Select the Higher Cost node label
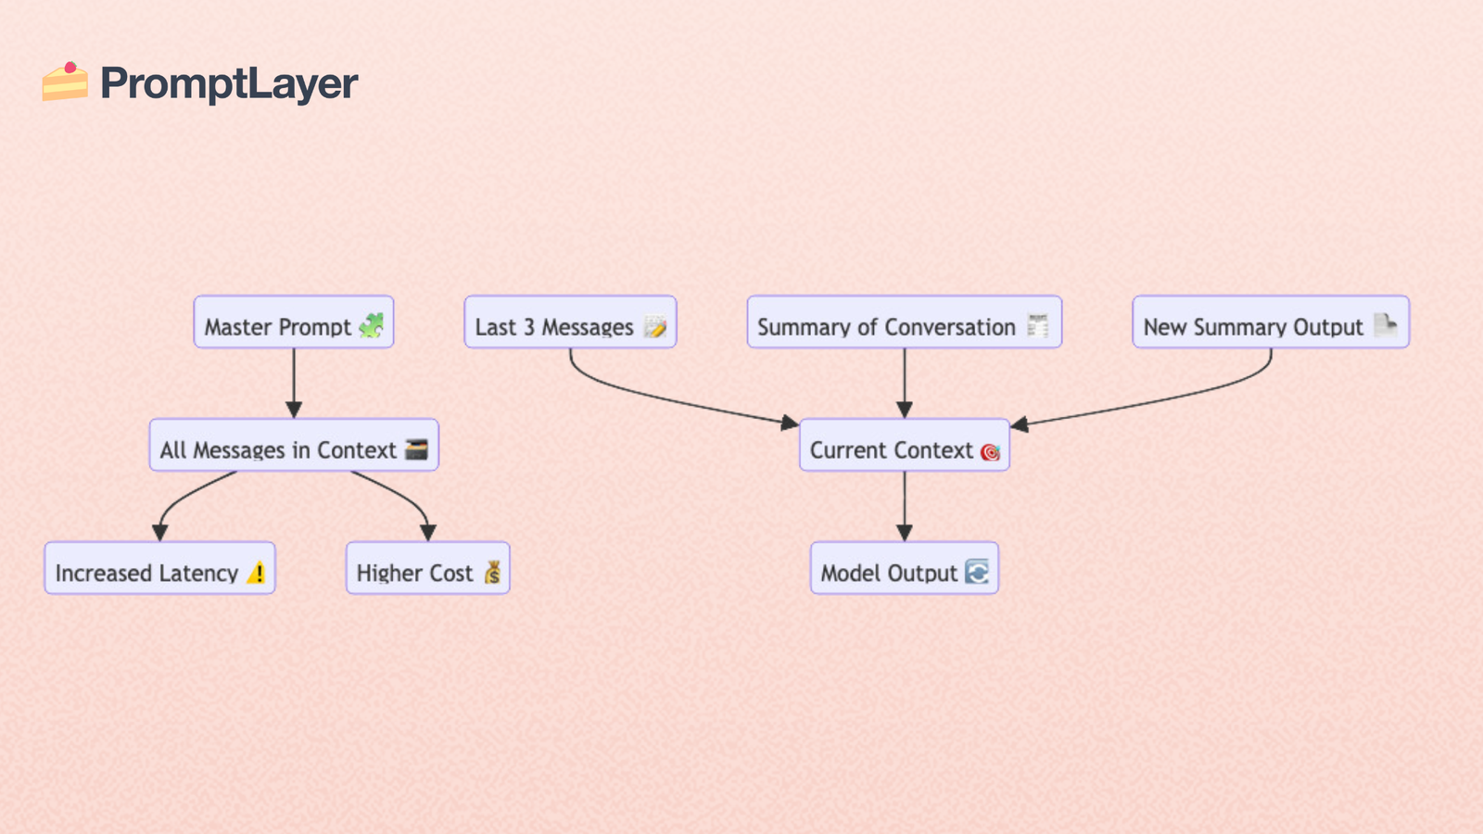Screen dimensions: 1483x834 tap(414, 574)
